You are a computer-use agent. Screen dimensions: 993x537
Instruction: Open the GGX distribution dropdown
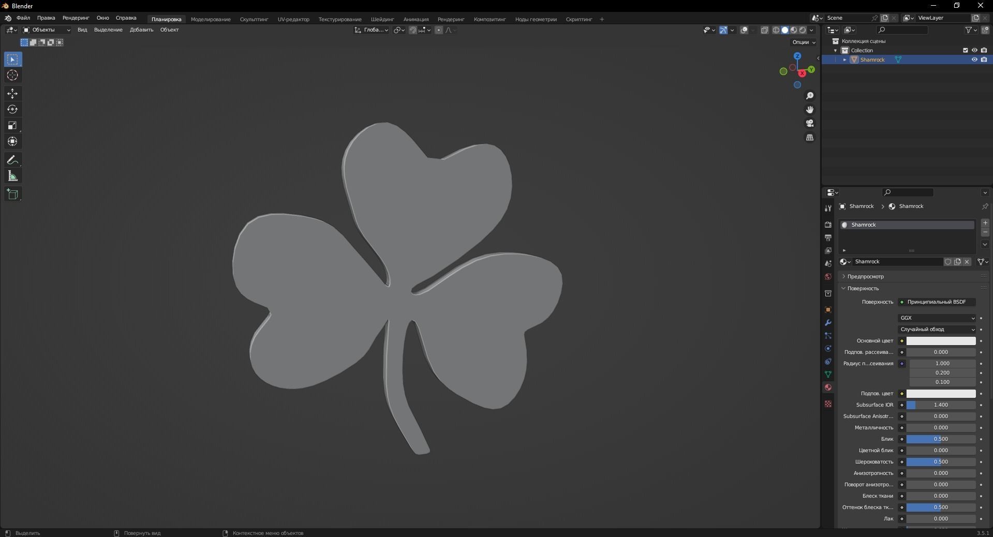click(937, 318)
